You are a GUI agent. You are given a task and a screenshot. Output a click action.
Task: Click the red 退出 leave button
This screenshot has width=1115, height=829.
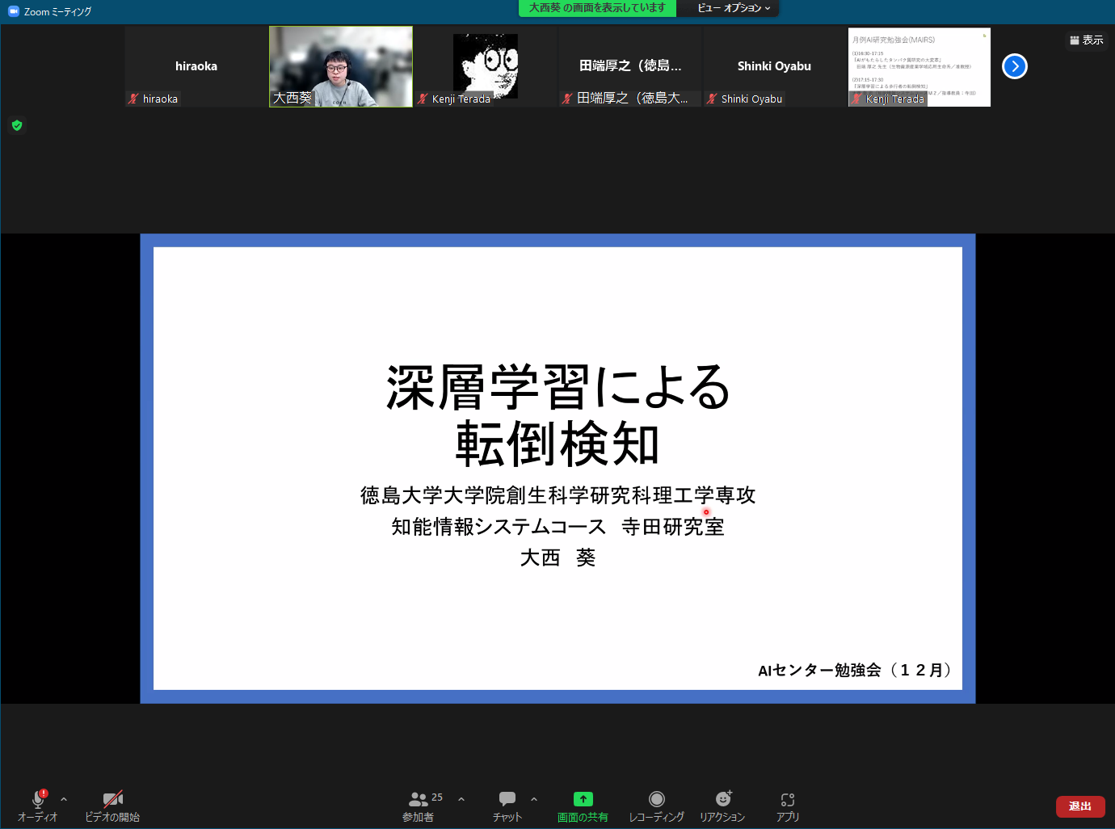tap(1079, 806)
